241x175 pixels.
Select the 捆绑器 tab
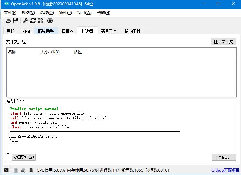click(87, 31)
